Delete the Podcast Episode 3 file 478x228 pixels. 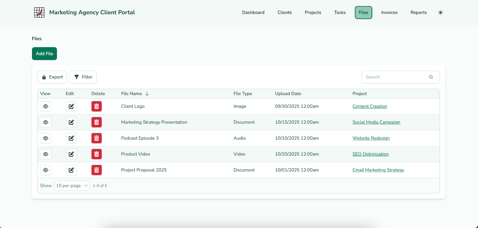96,138
